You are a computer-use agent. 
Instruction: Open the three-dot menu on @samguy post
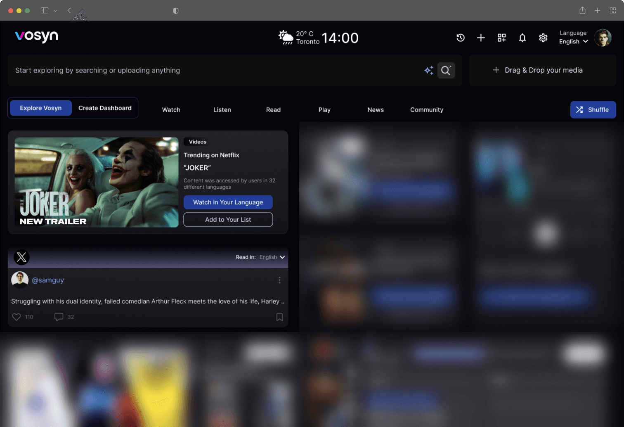coord(279,280)
